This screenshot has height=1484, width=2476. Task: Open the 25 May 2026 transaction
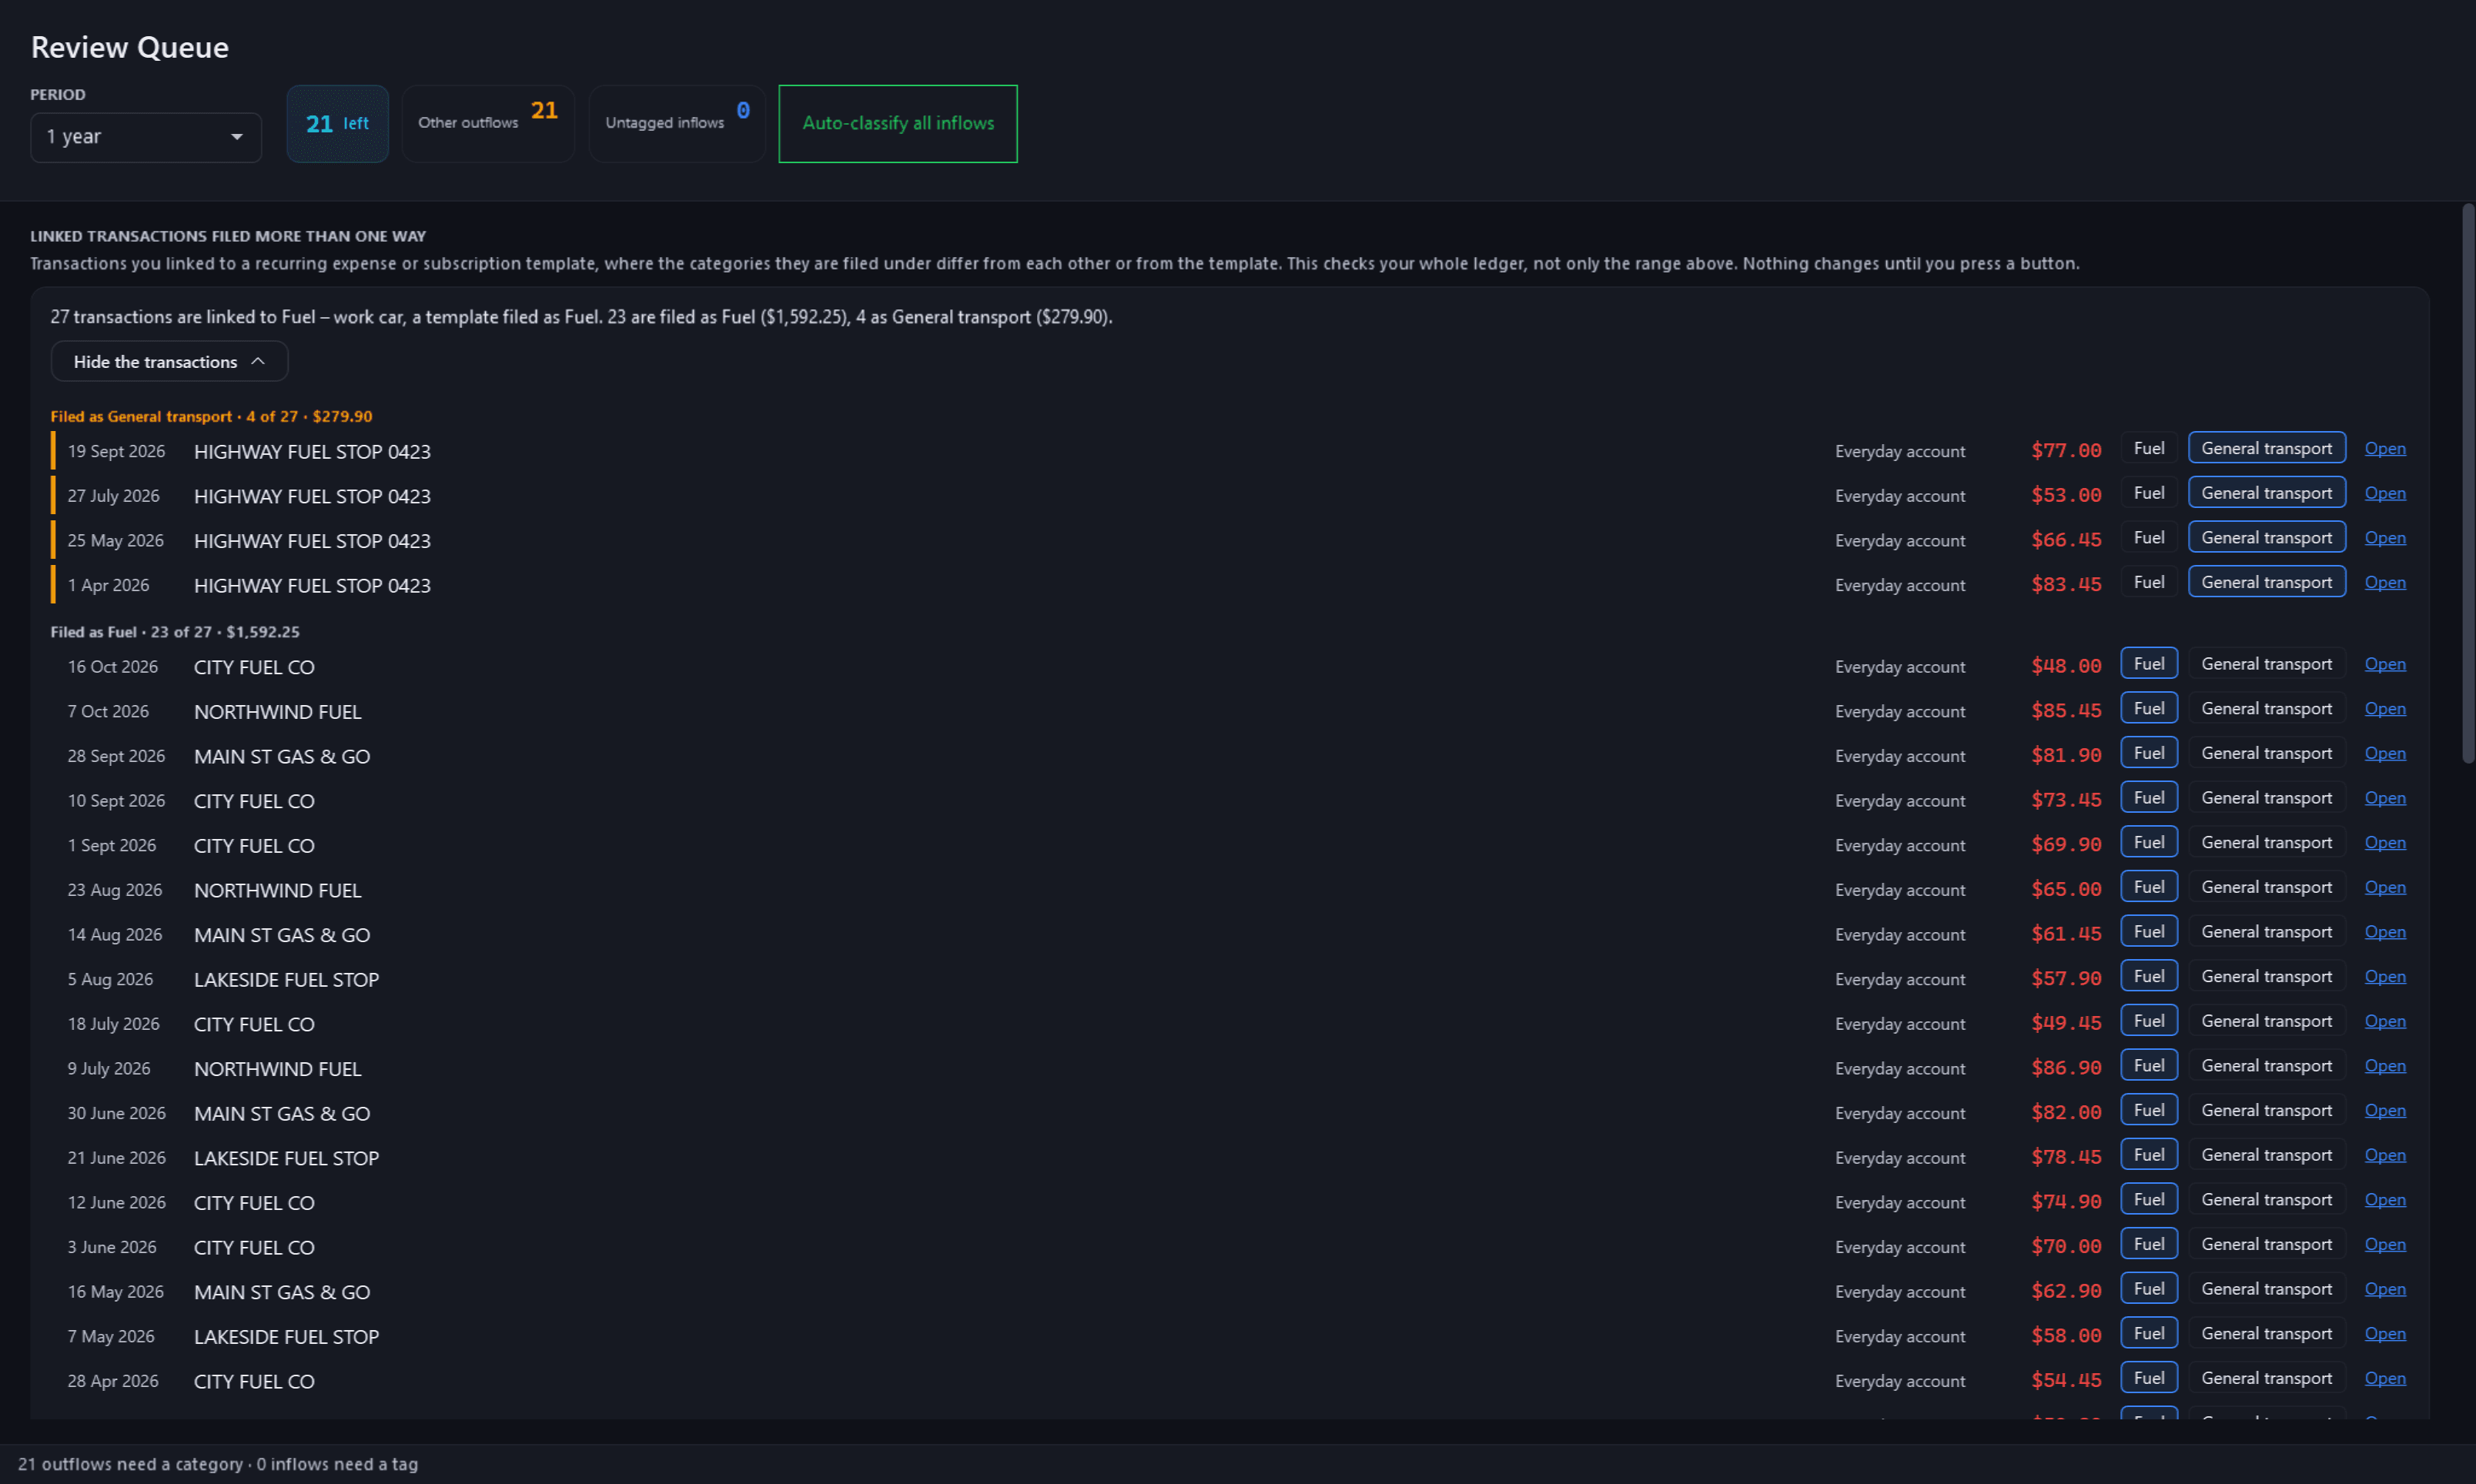pos(2384,538)
